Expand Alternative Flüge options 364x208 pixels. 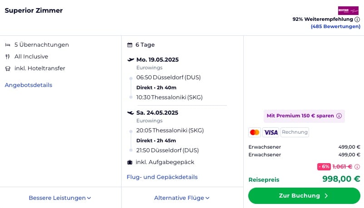[182, 198]
